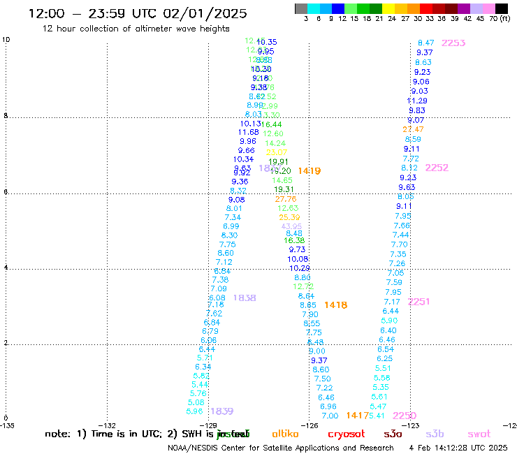Screen dimensions: 517x454
Task: Click the wave height value 25.39
Action: coord(289,218)
